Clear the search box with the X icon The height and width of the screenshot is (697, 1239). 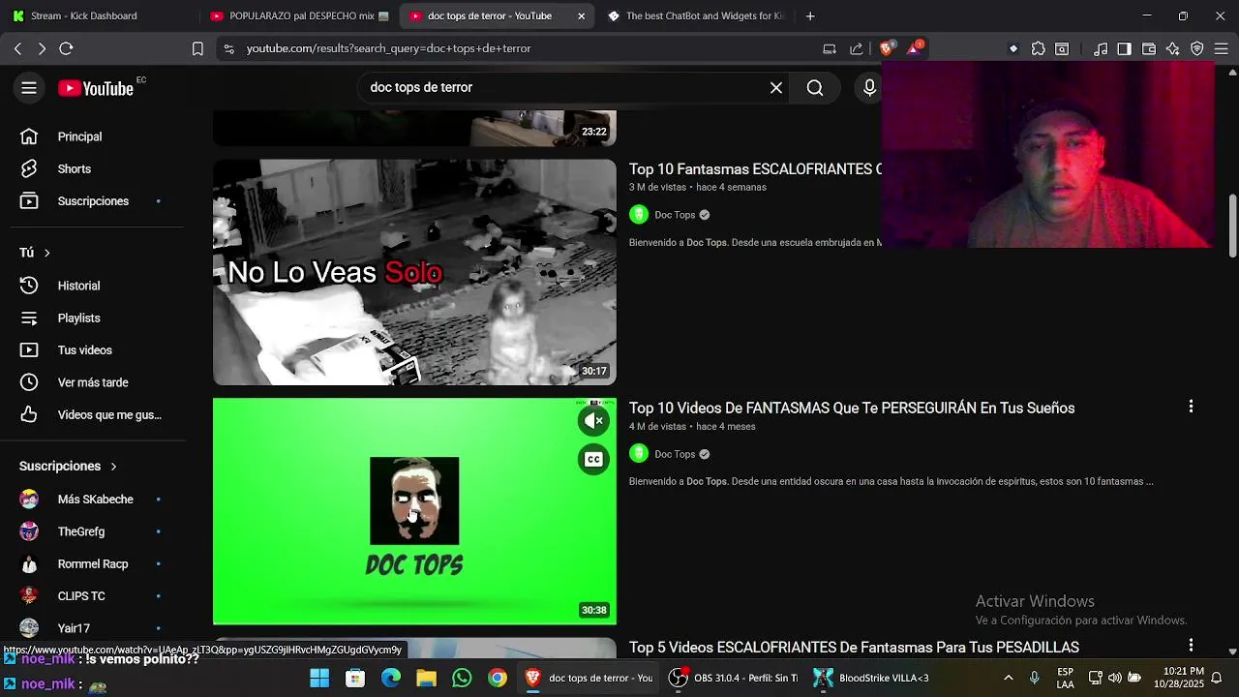click(x=776, y=88)
